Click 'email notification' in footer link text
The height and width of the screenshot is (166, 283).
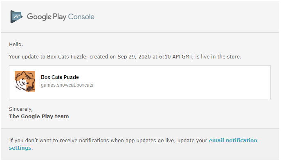point(233,141)
